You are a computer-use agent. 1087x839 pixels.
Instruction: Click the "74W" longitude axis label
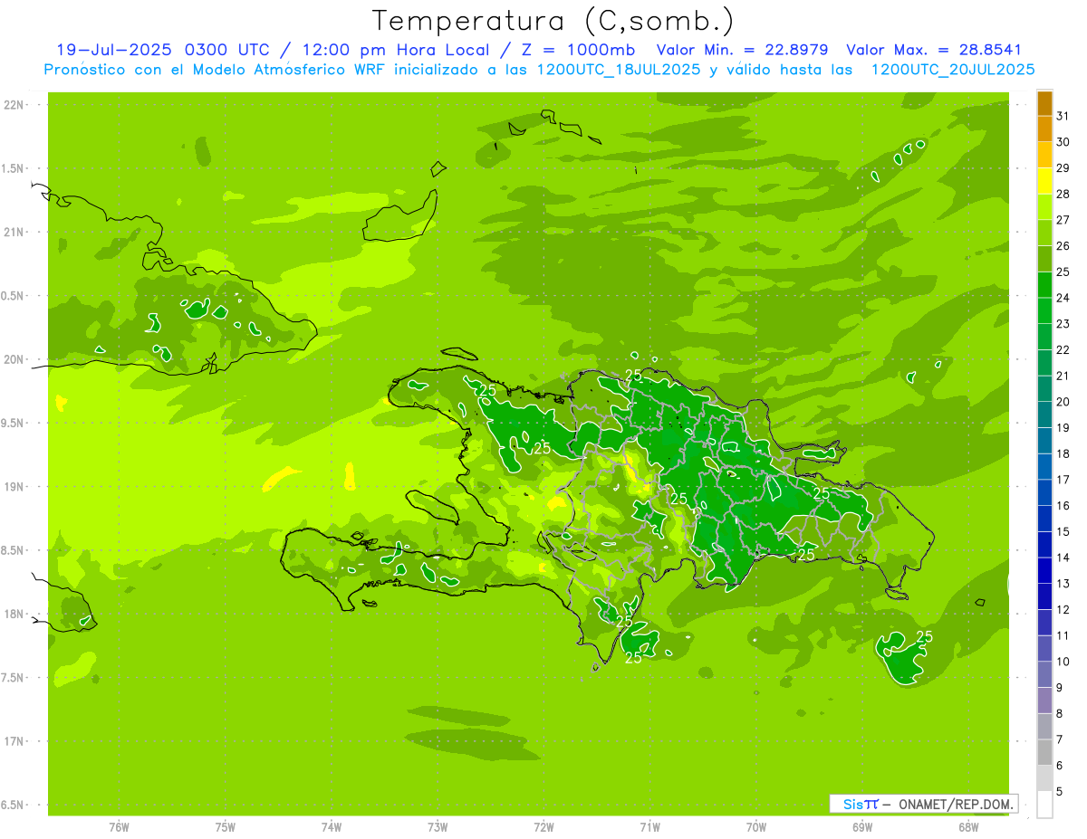332,827
